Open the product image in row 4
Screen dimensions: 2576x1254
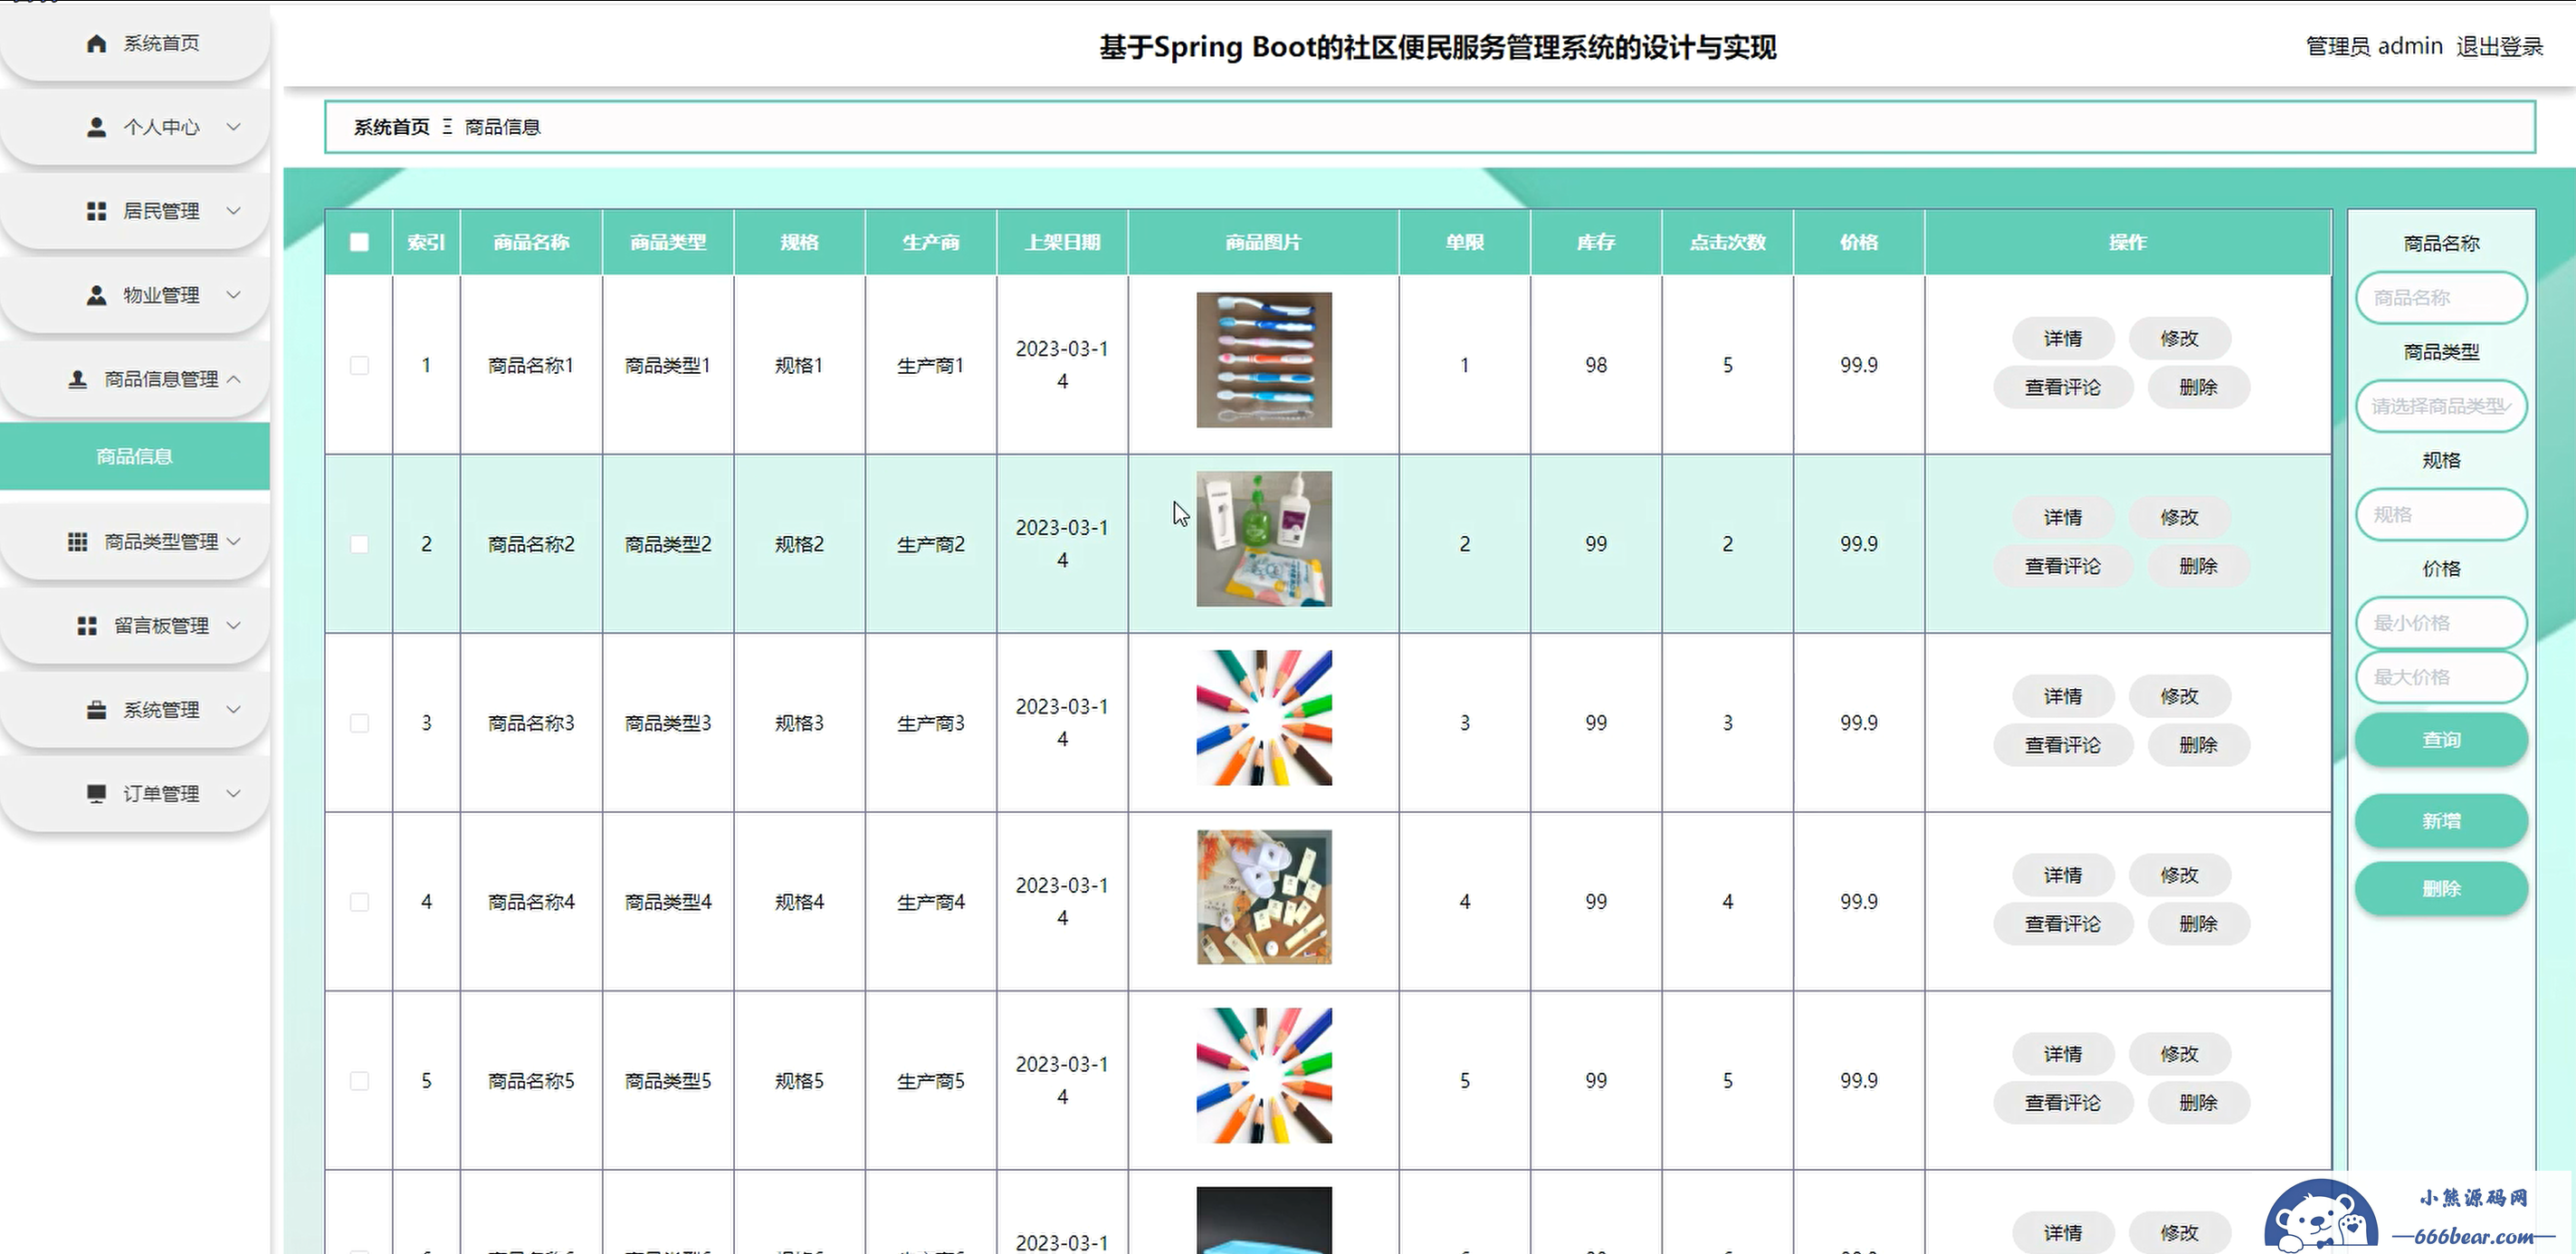[x=1264, y=897]
